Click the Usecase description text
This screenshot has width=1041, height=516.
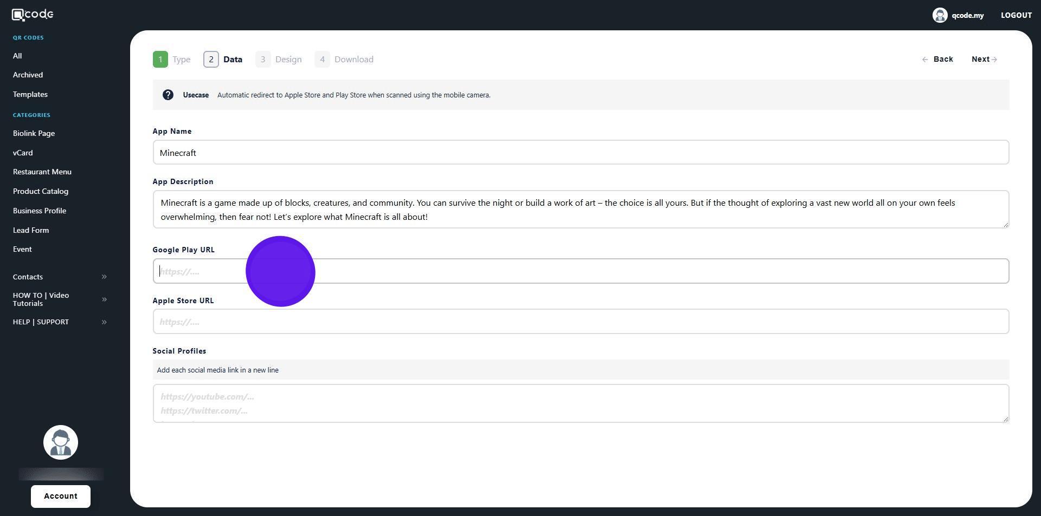tap(354, 95)
